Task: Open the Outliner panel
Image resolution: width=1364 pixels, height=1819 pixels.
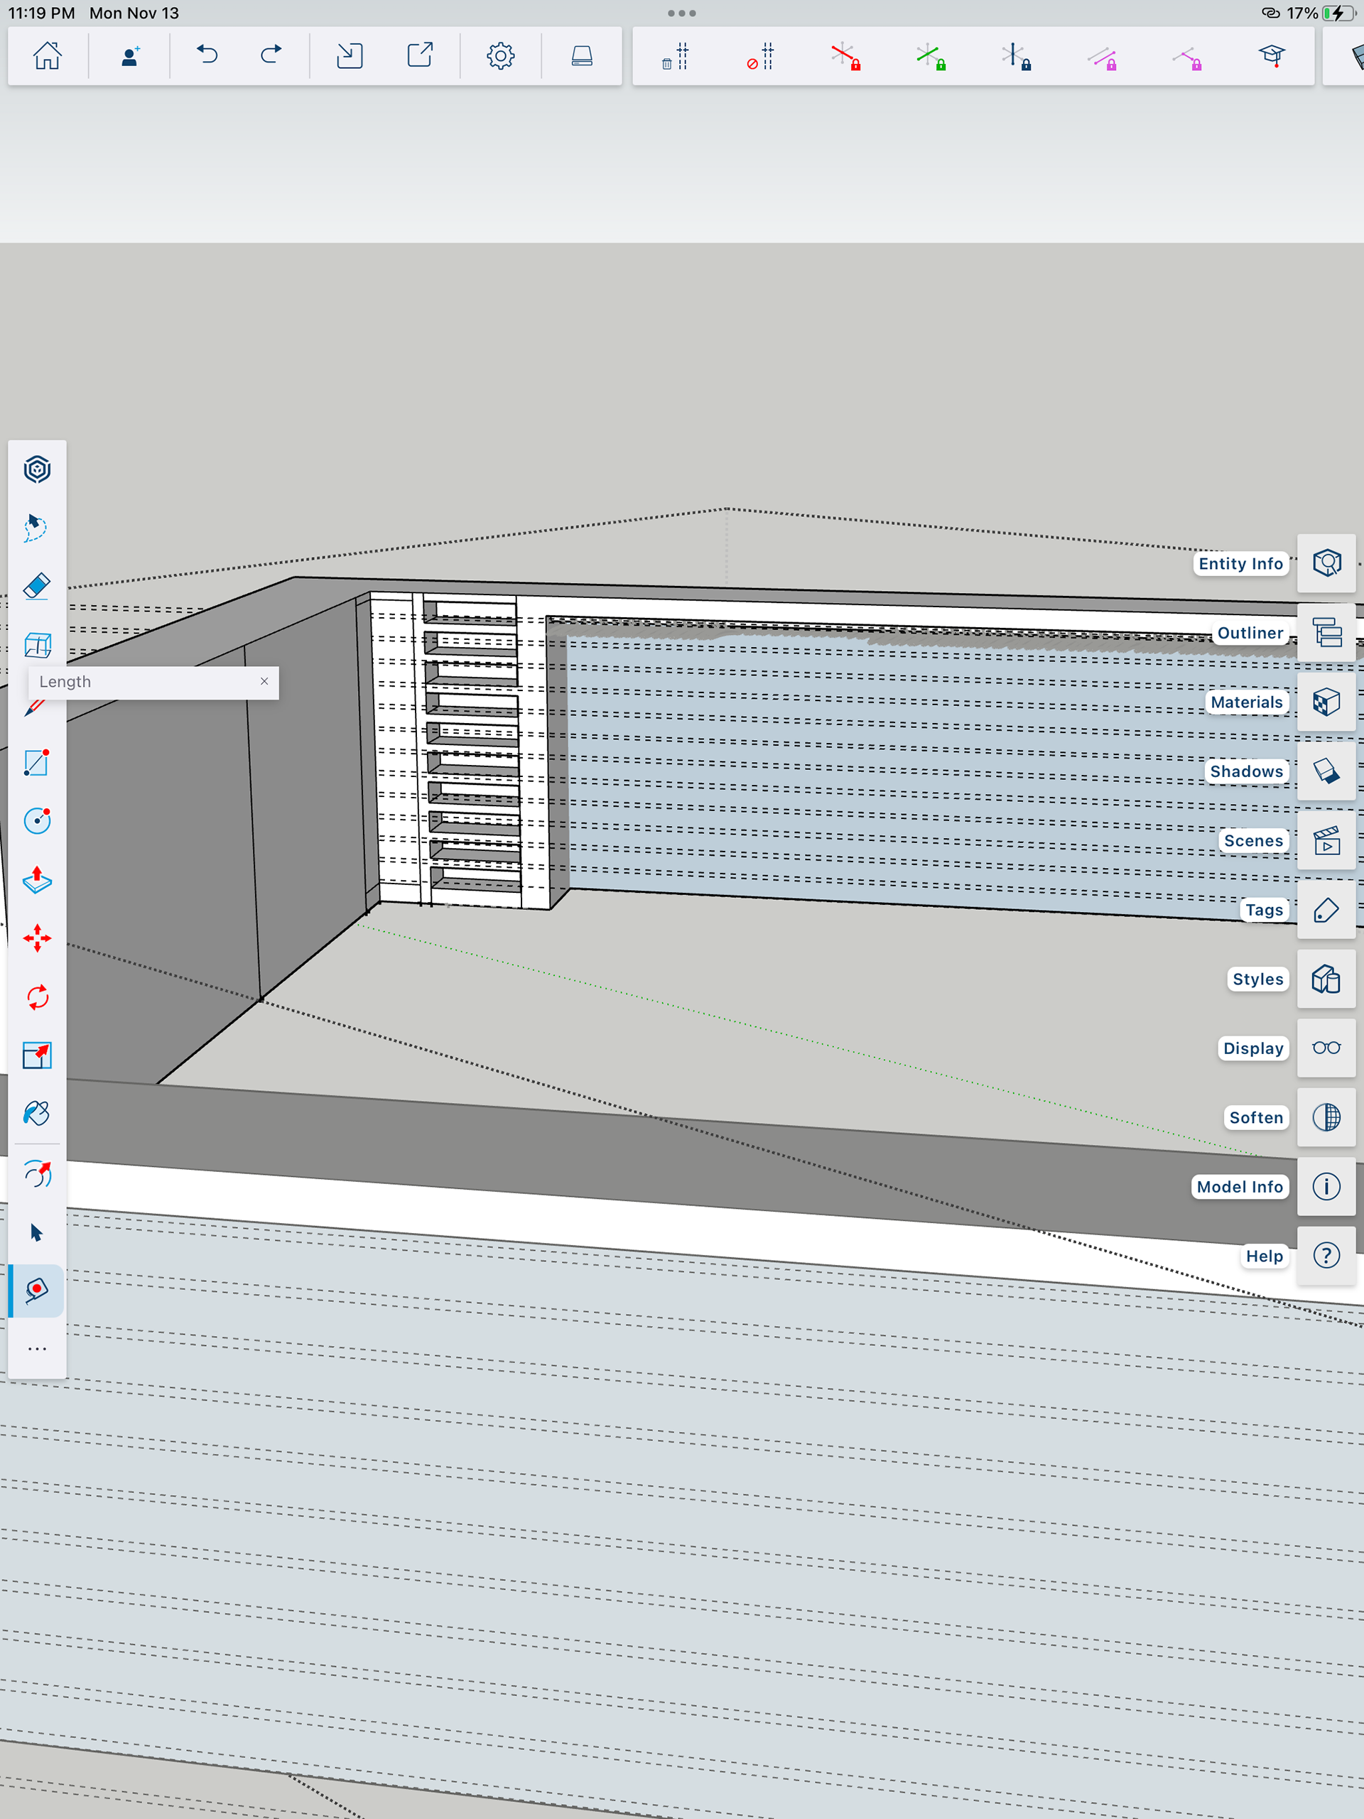Action: coord(1326,633)
